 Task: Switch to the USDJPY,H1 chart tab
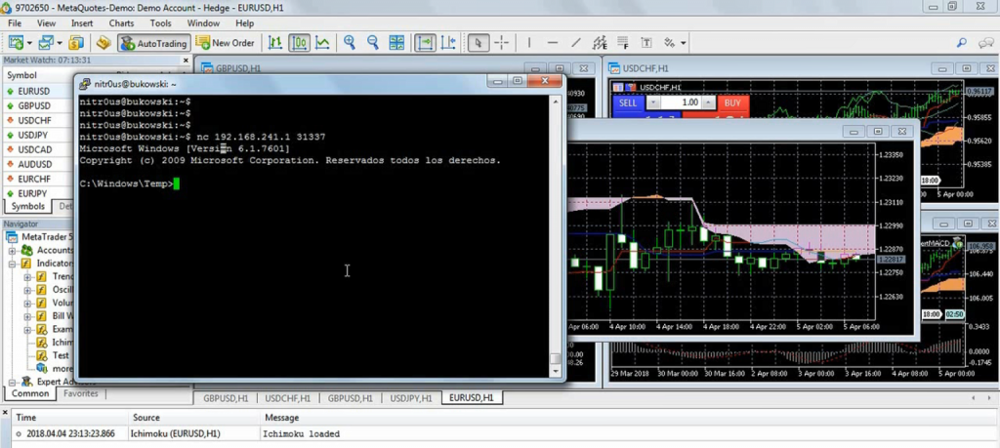[411, 398]
